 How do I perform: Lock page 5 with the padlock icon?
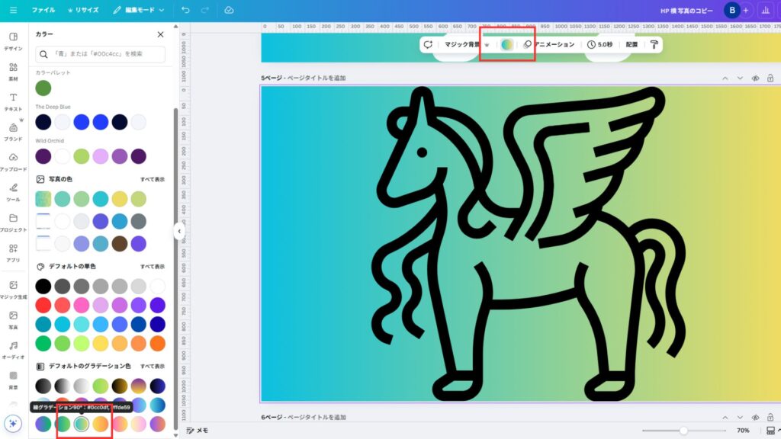point(770,78)
